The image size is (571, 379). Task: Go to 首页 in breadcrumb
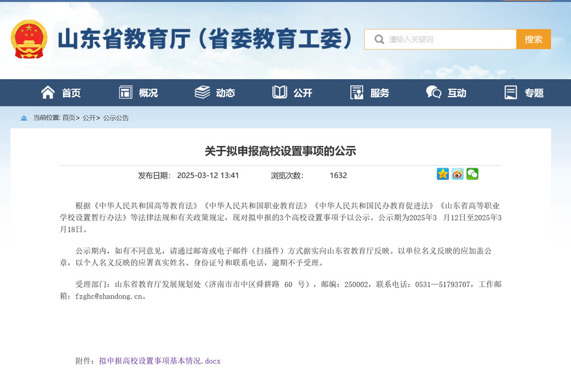[69, 118]
